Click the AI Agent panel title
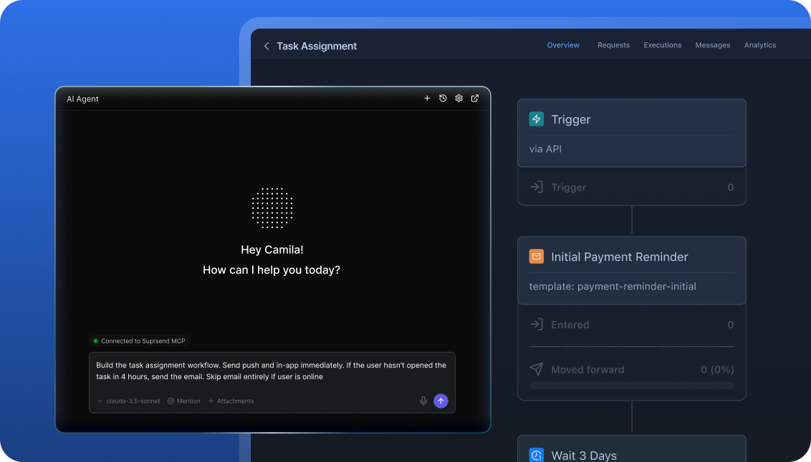Image resolution: width=811 pixels, height=462 pixels. click(82, 99)
